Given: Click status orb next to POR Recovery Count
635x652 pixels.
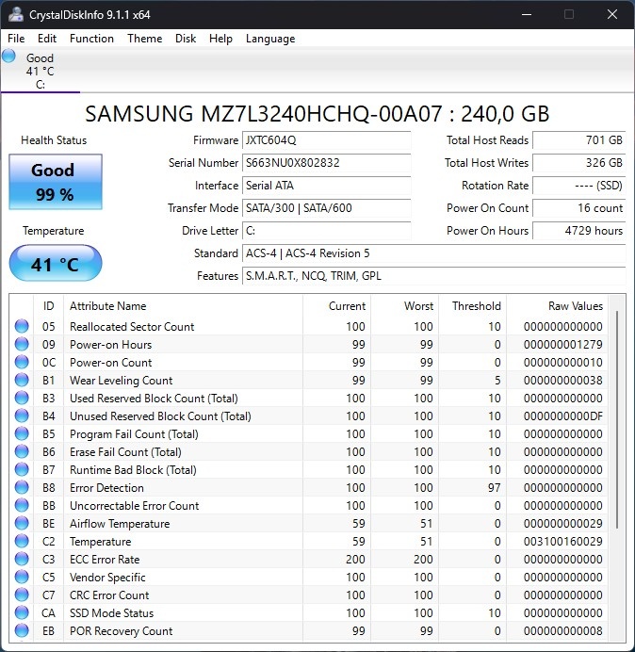Looking at the screenshot, I should (22, 631).
